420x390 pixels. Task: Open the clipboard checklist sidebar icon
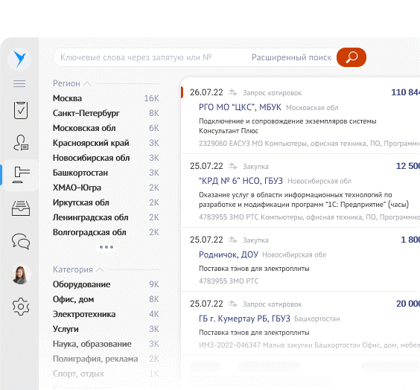point(21,110)
